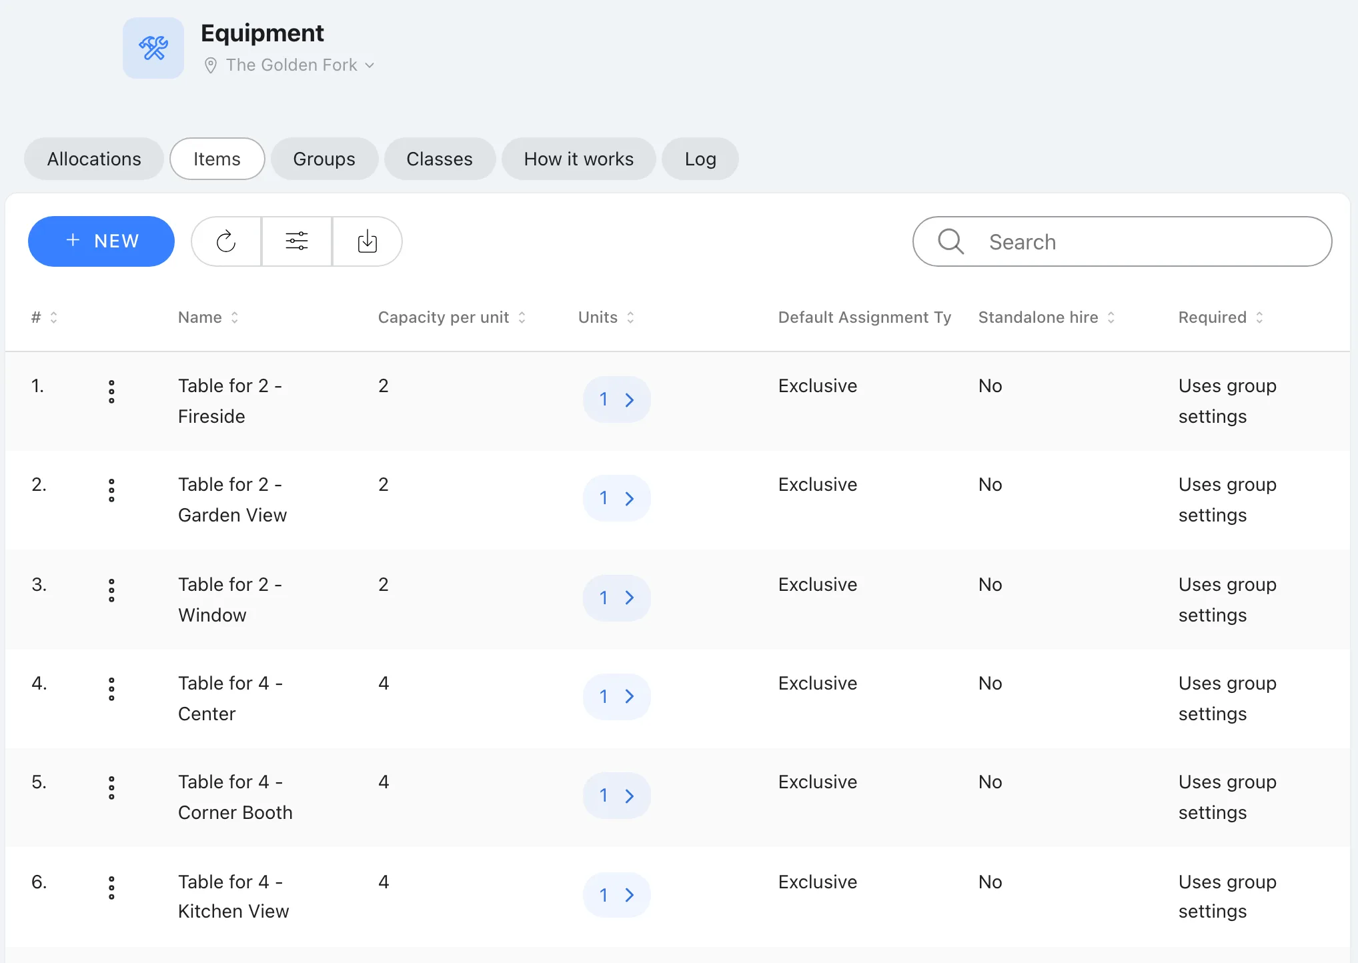Click the download export icon

coord(368,241)
